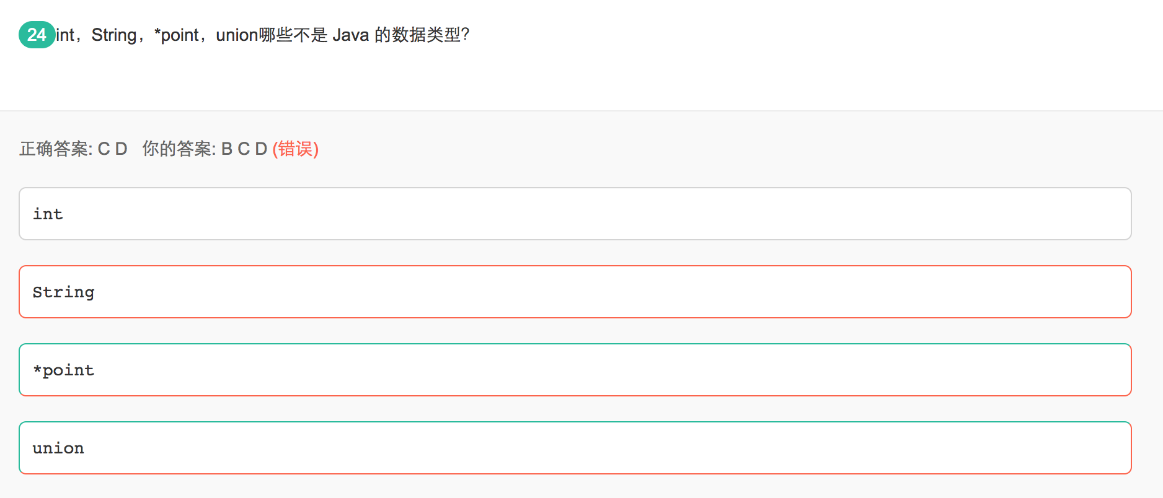Click the question mark ending the question
1163x498 pixels.
click(x=466, y=35)
